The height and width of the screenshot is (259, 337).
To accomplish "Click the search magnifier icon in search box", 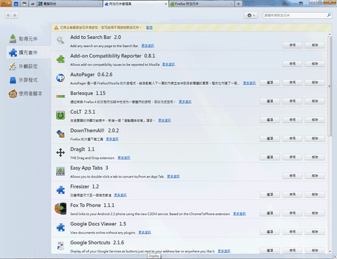I will [x=329, y=15].
